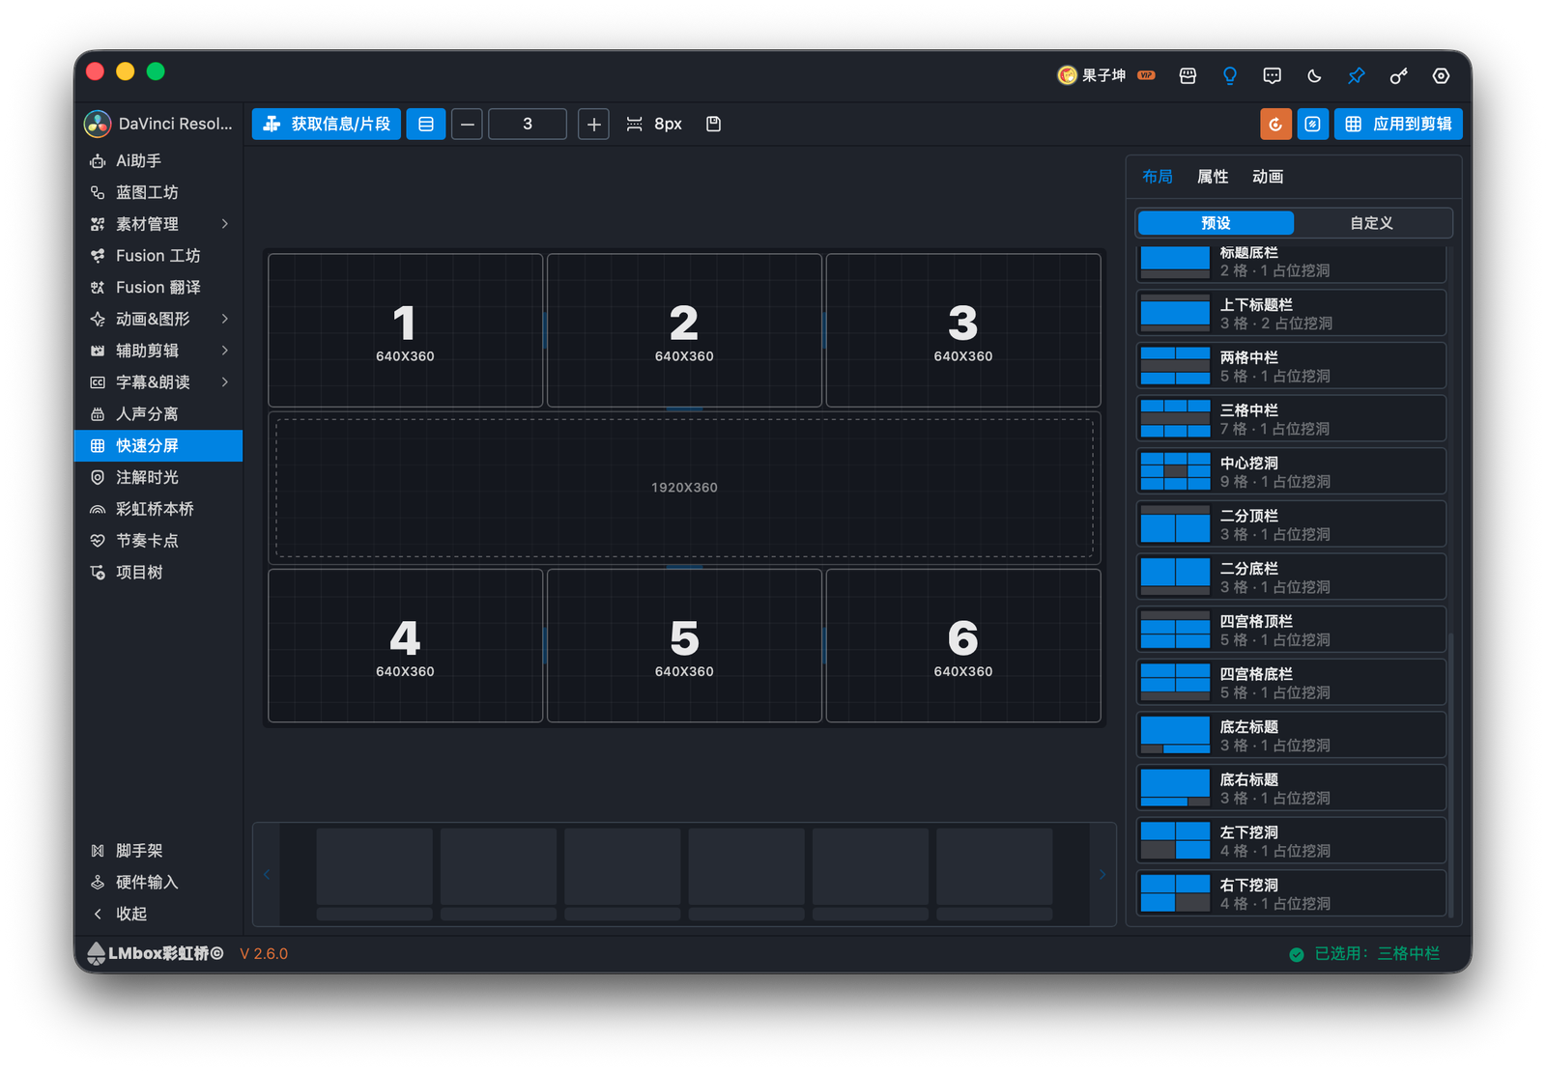Click 获取信息/片段 button
This screenshot has width=1546, height=1071.
click(x=327, y=124)
